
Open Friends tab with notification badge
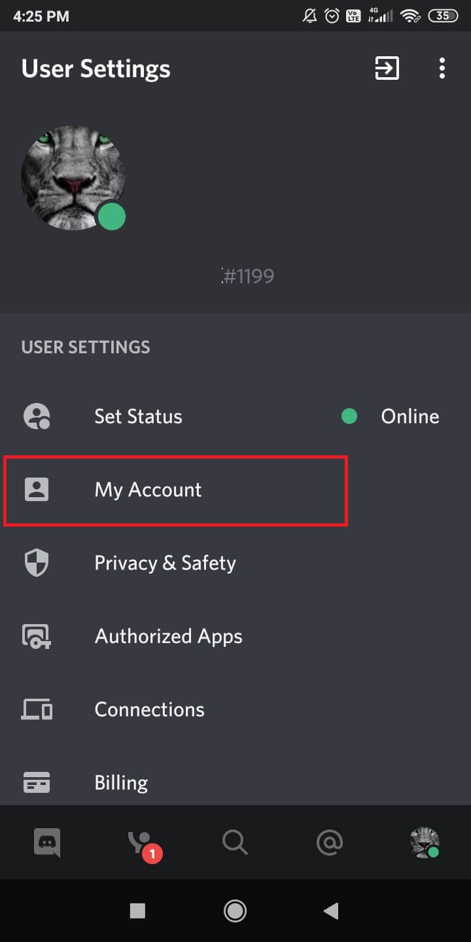point(141,843)
